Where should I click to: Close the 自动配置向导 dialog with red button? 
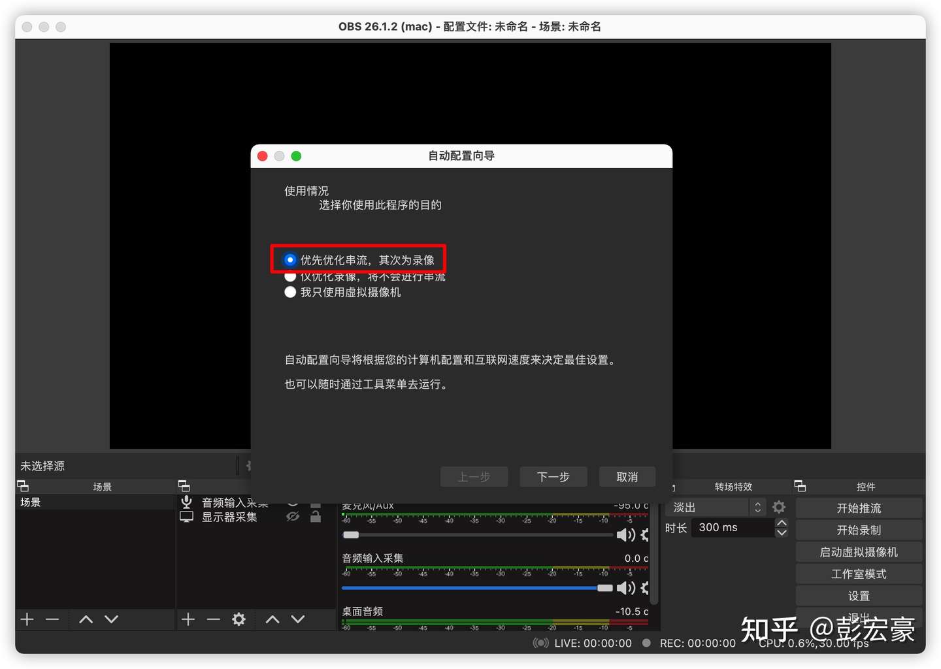tap(263, 156)
